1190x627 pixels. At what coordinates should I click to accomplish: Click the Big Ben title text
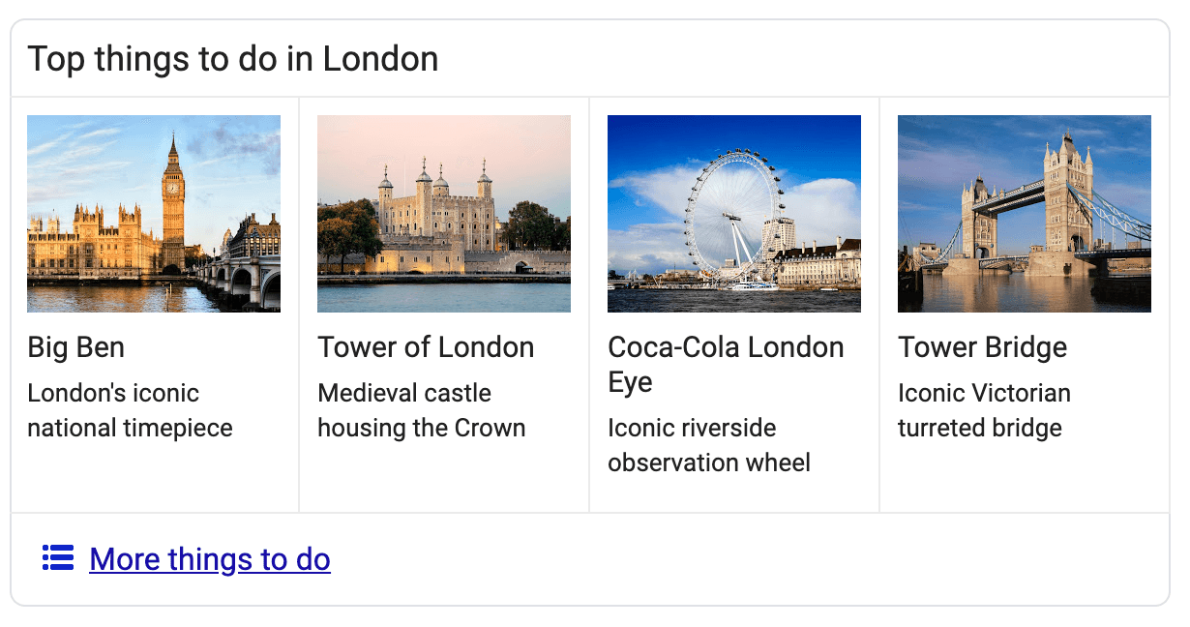pyautogui.click(x=76, y=347)
